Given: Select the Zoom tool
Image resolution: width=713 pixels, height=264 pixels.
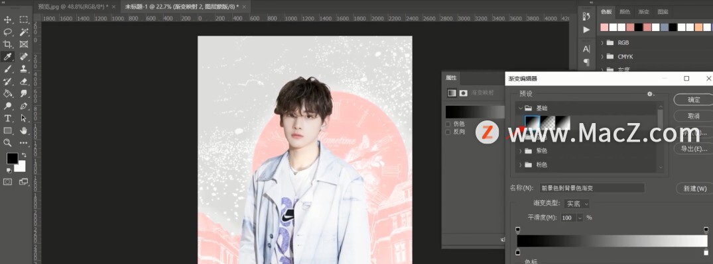Looking at the screenshot, I should (x=8, y=142).
